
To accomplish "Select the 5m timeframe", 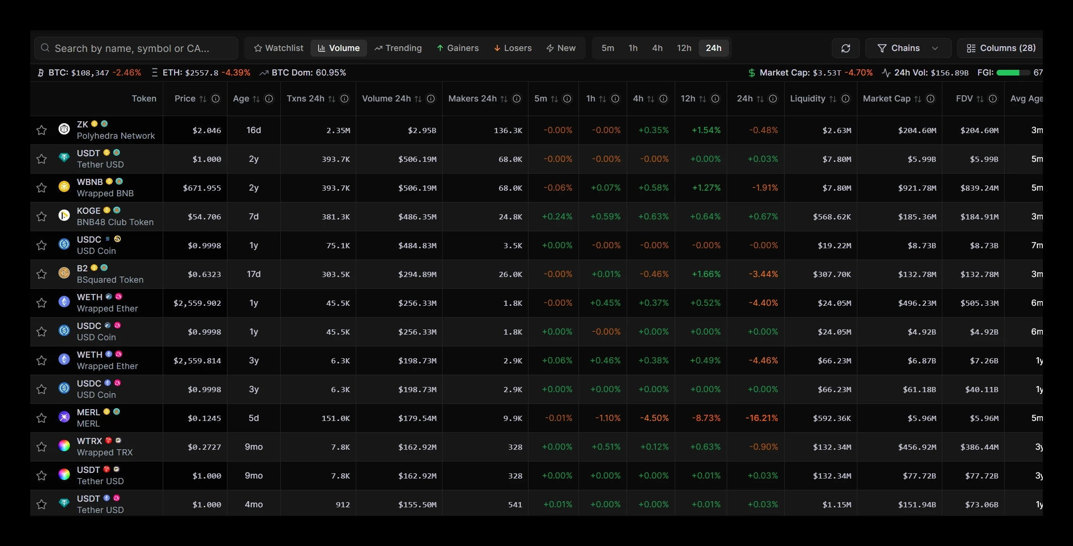I will 608,48.
